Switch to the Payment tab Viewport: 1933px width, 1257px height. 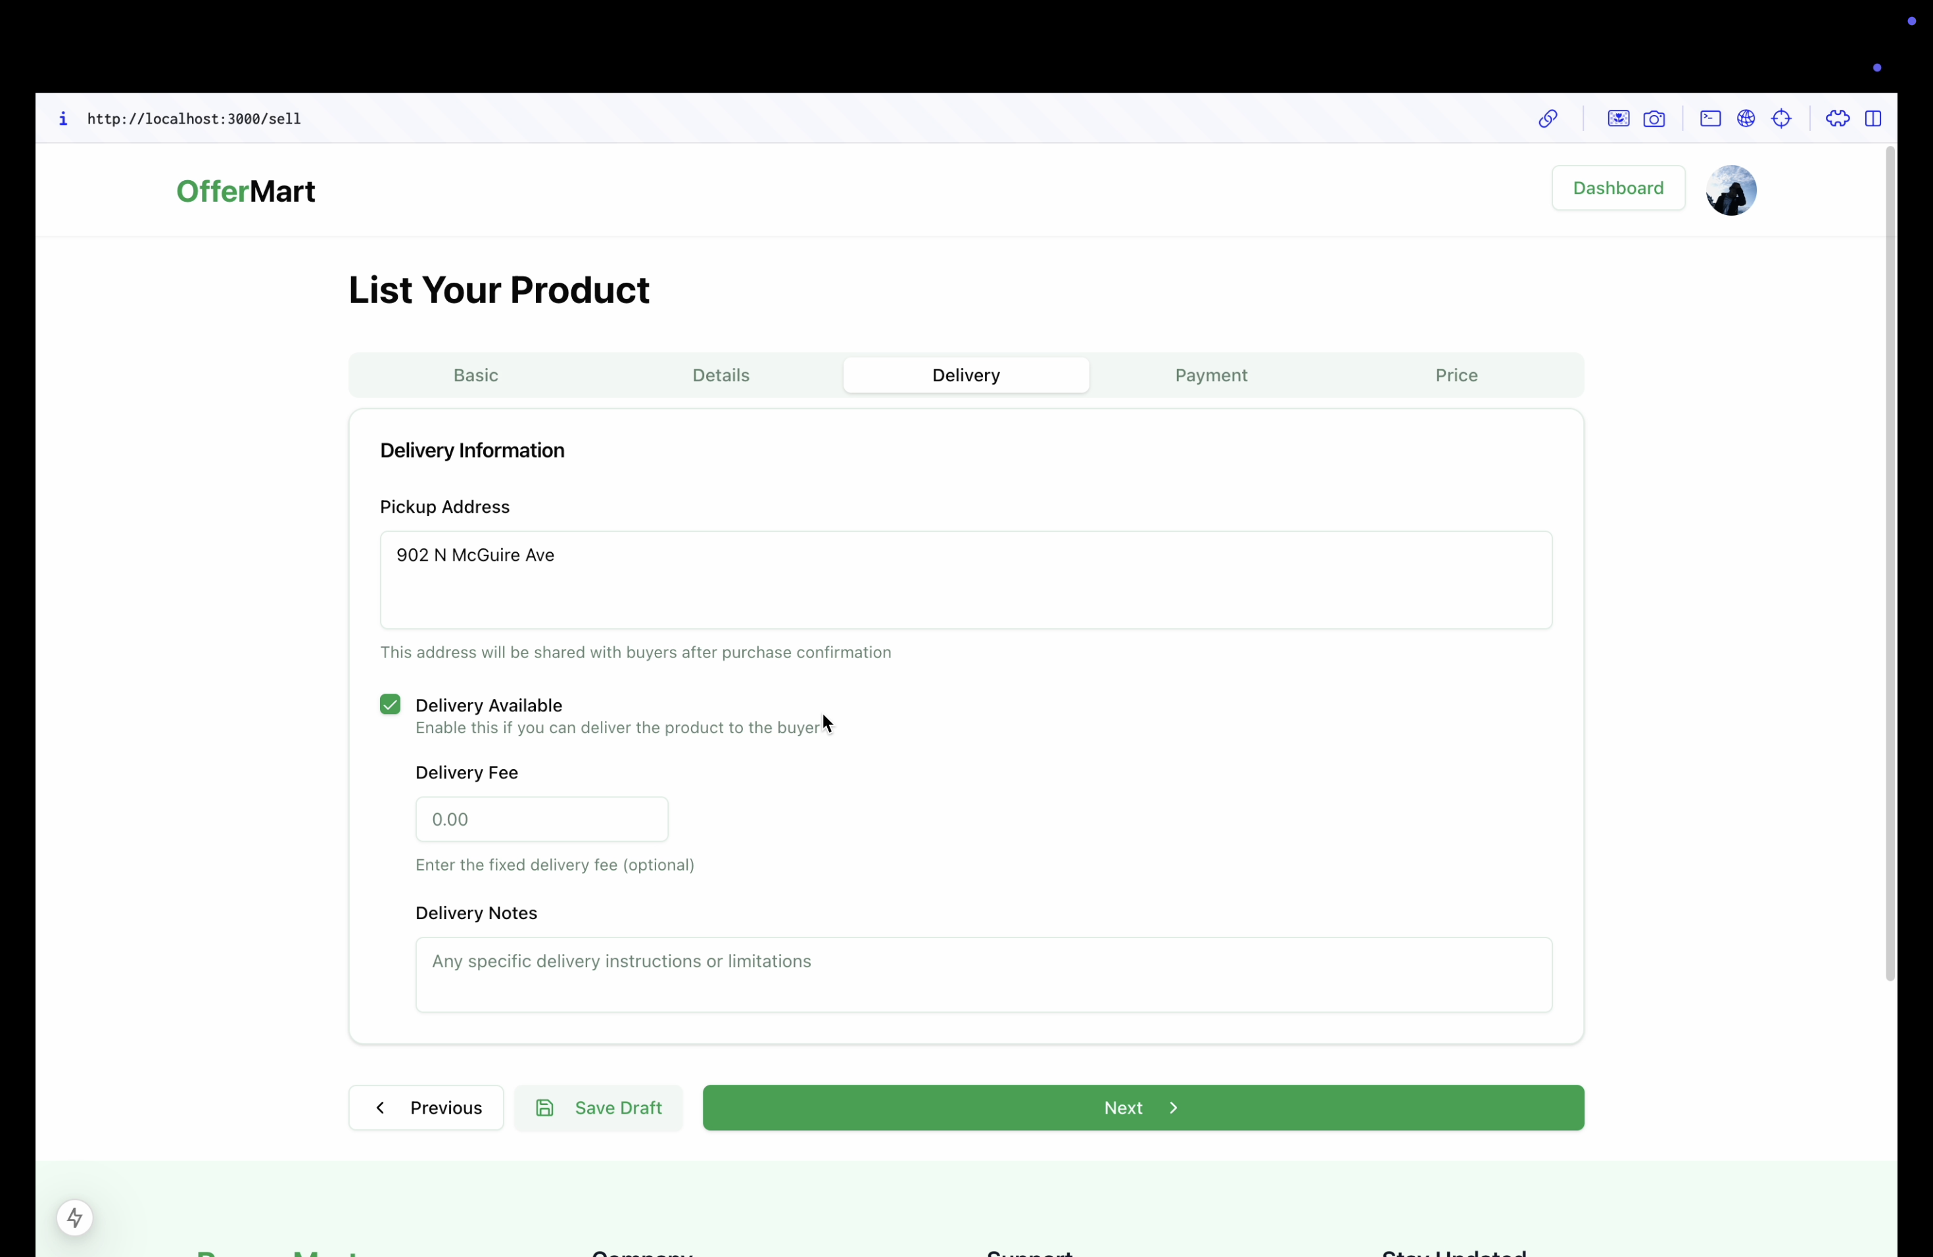[x=1210, y=375]
